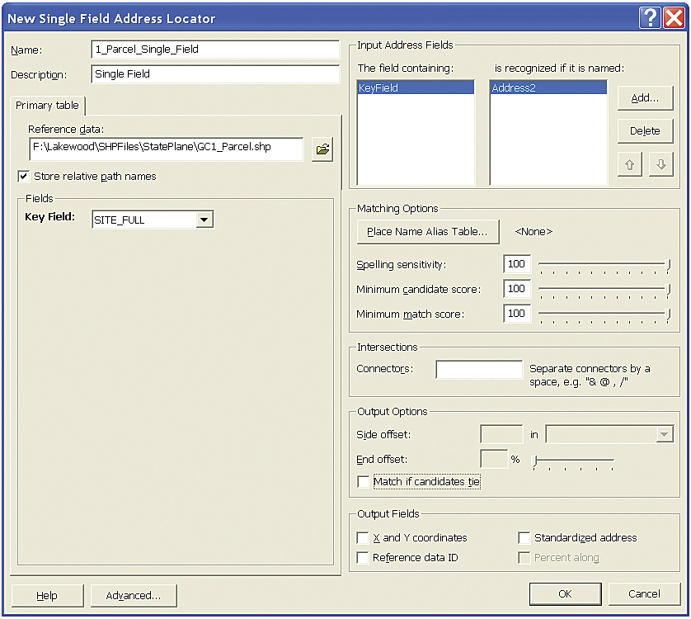The width and height of the screenshot is (691, 619).
Task: Browse for reference data with folder icon
Action: click(322, 149)
